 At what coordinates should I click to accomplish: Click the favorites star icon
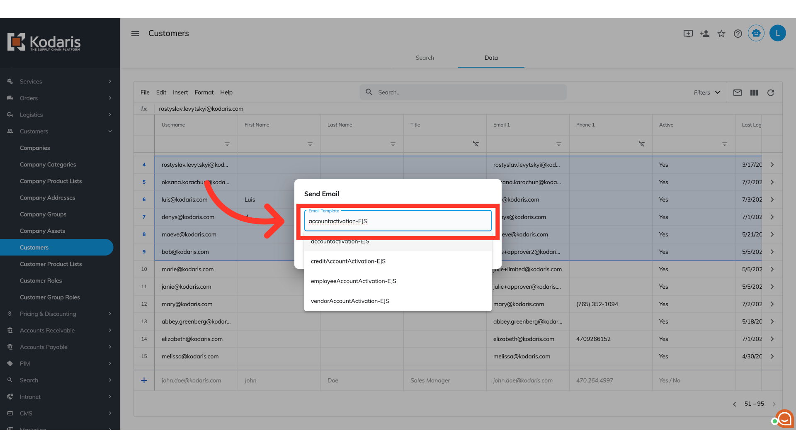[721, 34]
